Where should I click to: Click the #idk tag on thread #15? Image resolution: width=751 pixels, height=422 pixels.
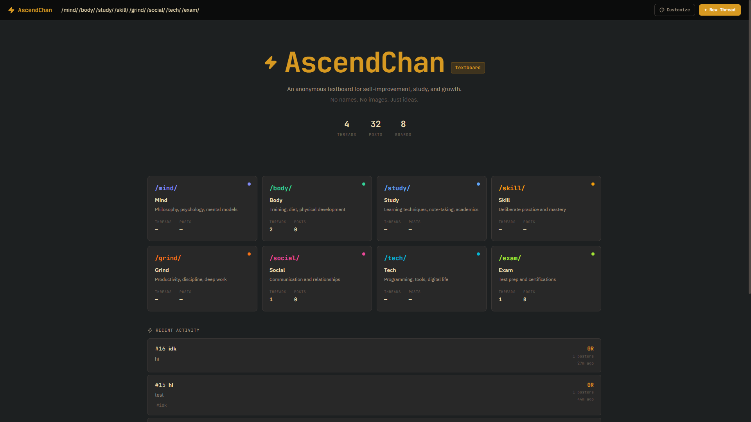click(x=162, y=405)
